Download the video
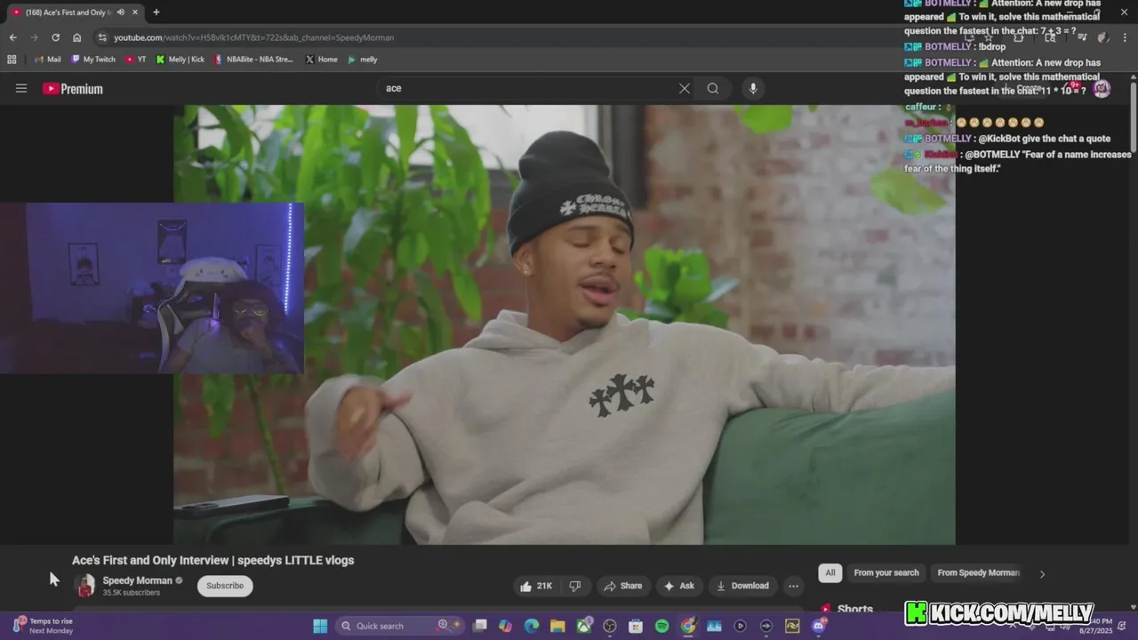The height and width of the screenshot is (640, 1138). pyautogui.click(x=742, y=586)
